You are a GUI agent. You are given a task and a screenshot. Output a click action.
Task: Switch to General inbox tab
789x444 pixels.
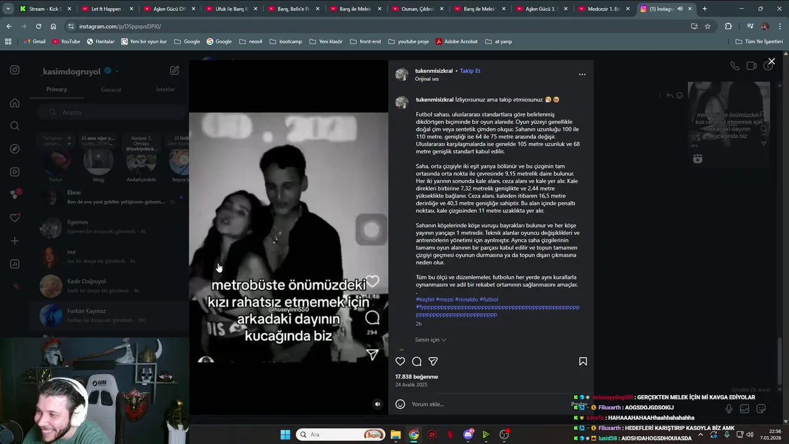111,89
